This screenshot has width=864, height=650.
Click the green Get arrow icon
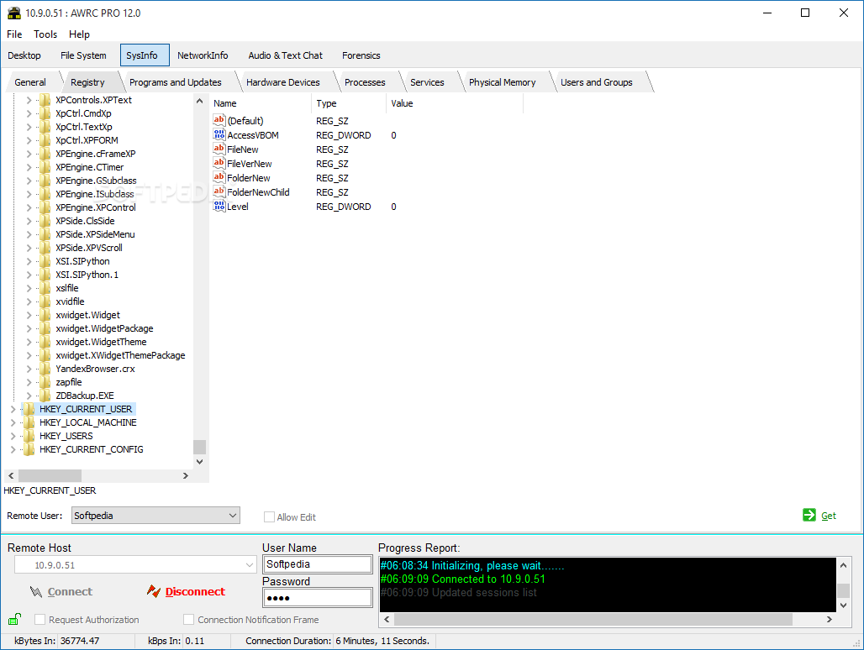809,515
